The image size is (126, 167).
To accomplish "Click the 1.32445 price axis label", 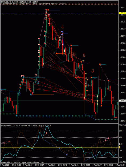I will coord(123,107).
